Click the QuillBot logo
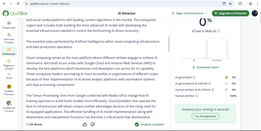Image resolution: width=261 pixels, height=131 pixels. pos(15,13)
